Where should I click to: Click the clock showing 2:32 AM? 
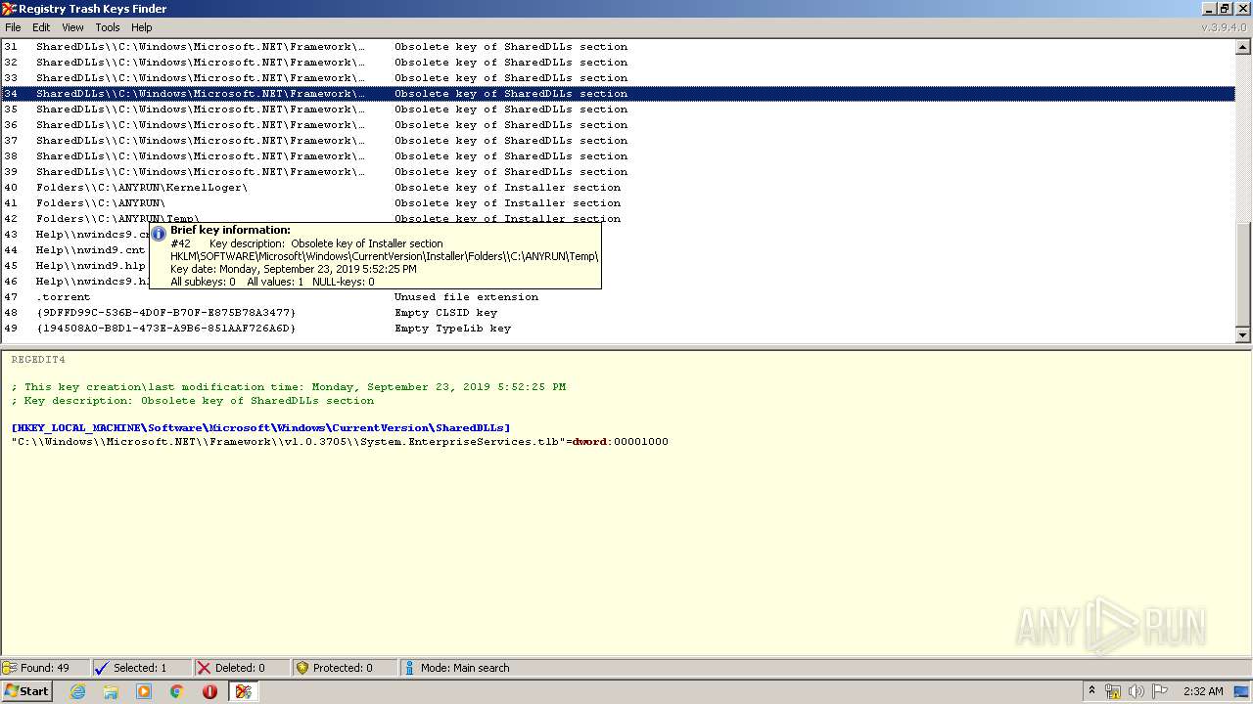[x=1203, y=691]
